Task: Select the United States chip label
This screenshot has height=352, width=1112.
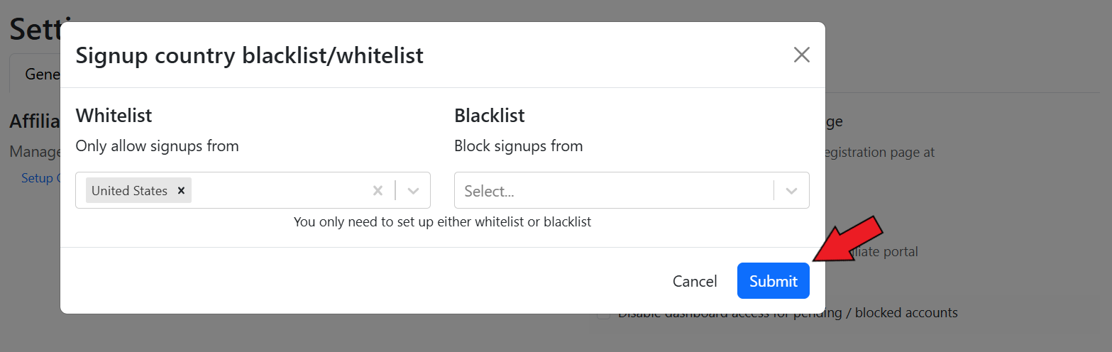Action: (x=129, y=190)
